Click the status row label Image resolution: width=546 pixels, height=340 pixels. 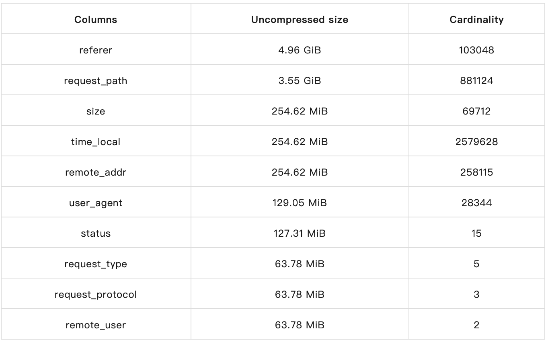click(96, 233)
